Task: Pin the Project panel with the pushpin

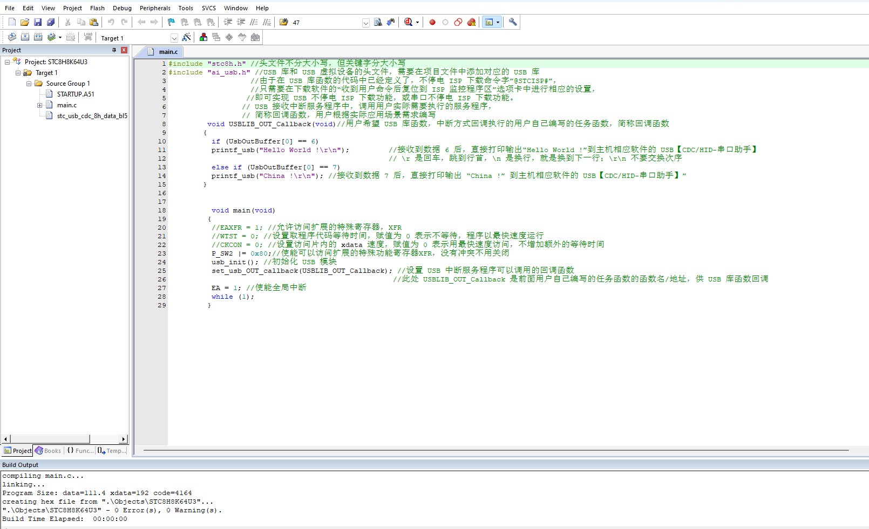Action: 114,50
